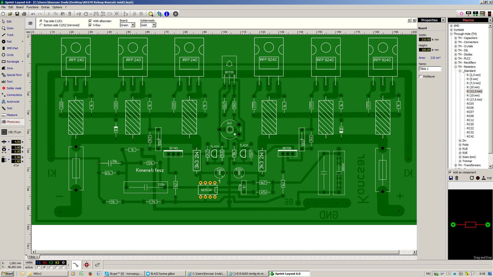
Task: Toggle the S1 layer visibility color label
Action: (x=45, y=262)
